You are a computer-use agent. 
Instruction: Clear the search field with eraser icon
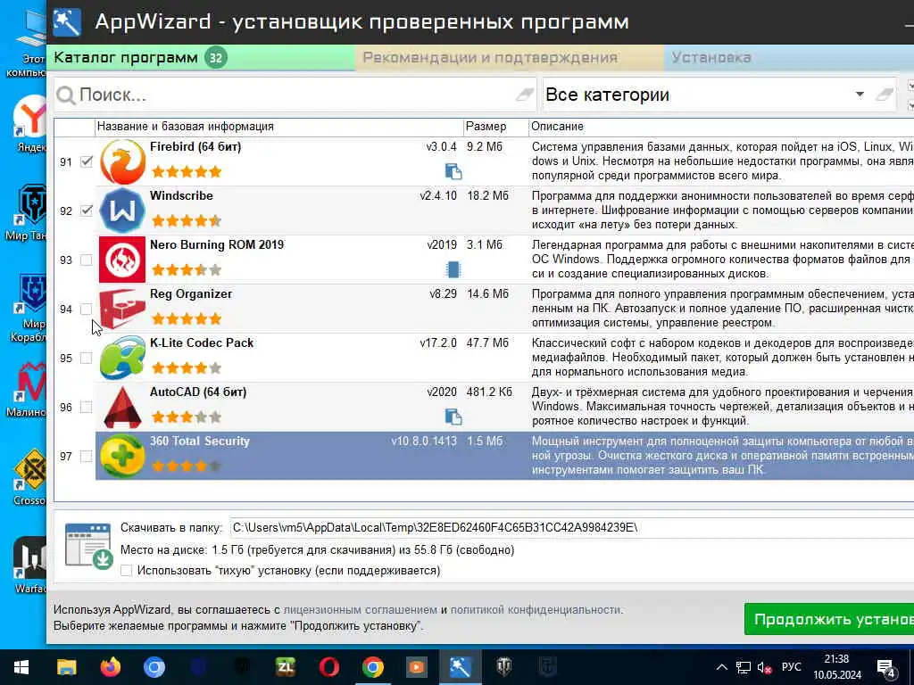pyautogui.click(x=525, y=95)
